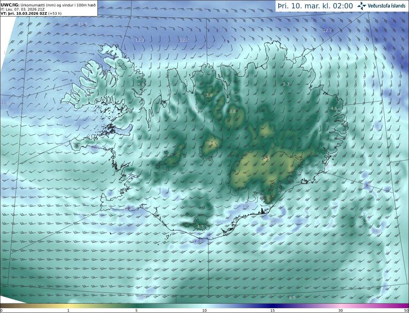Screen dimensions: 409x313
Task: Click the 30 tick label on the color bar
Action: [341, 310]
